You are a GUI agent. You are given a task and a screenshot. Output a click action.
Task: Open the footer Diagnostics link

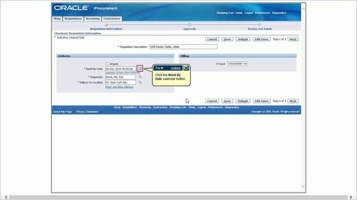[x=232, y=107]
